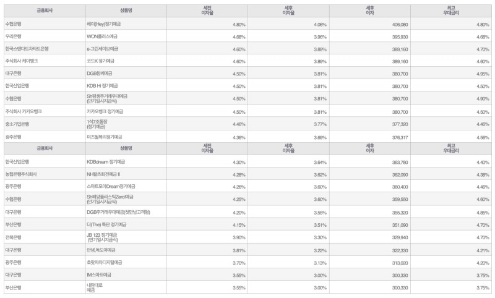Select the 더(The) 특판 정기예금 product
This screenshot has height=298, width=495.
point(106,224)
